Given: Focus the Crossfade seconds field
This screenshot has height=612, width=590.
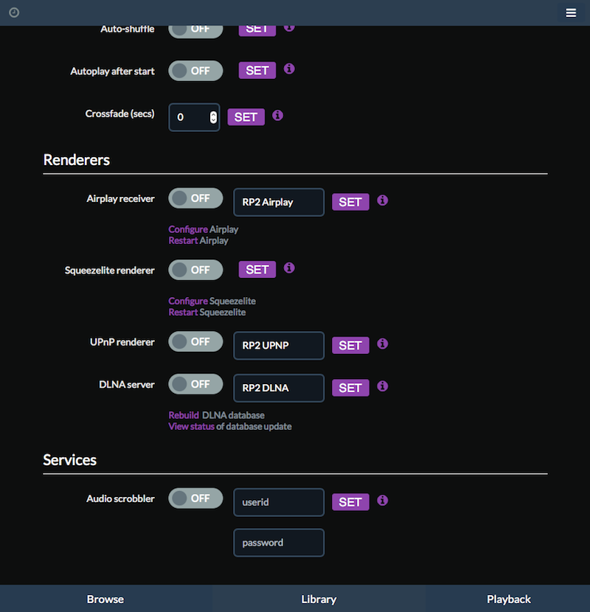Looking at the screenshot, I should [194, 117].
